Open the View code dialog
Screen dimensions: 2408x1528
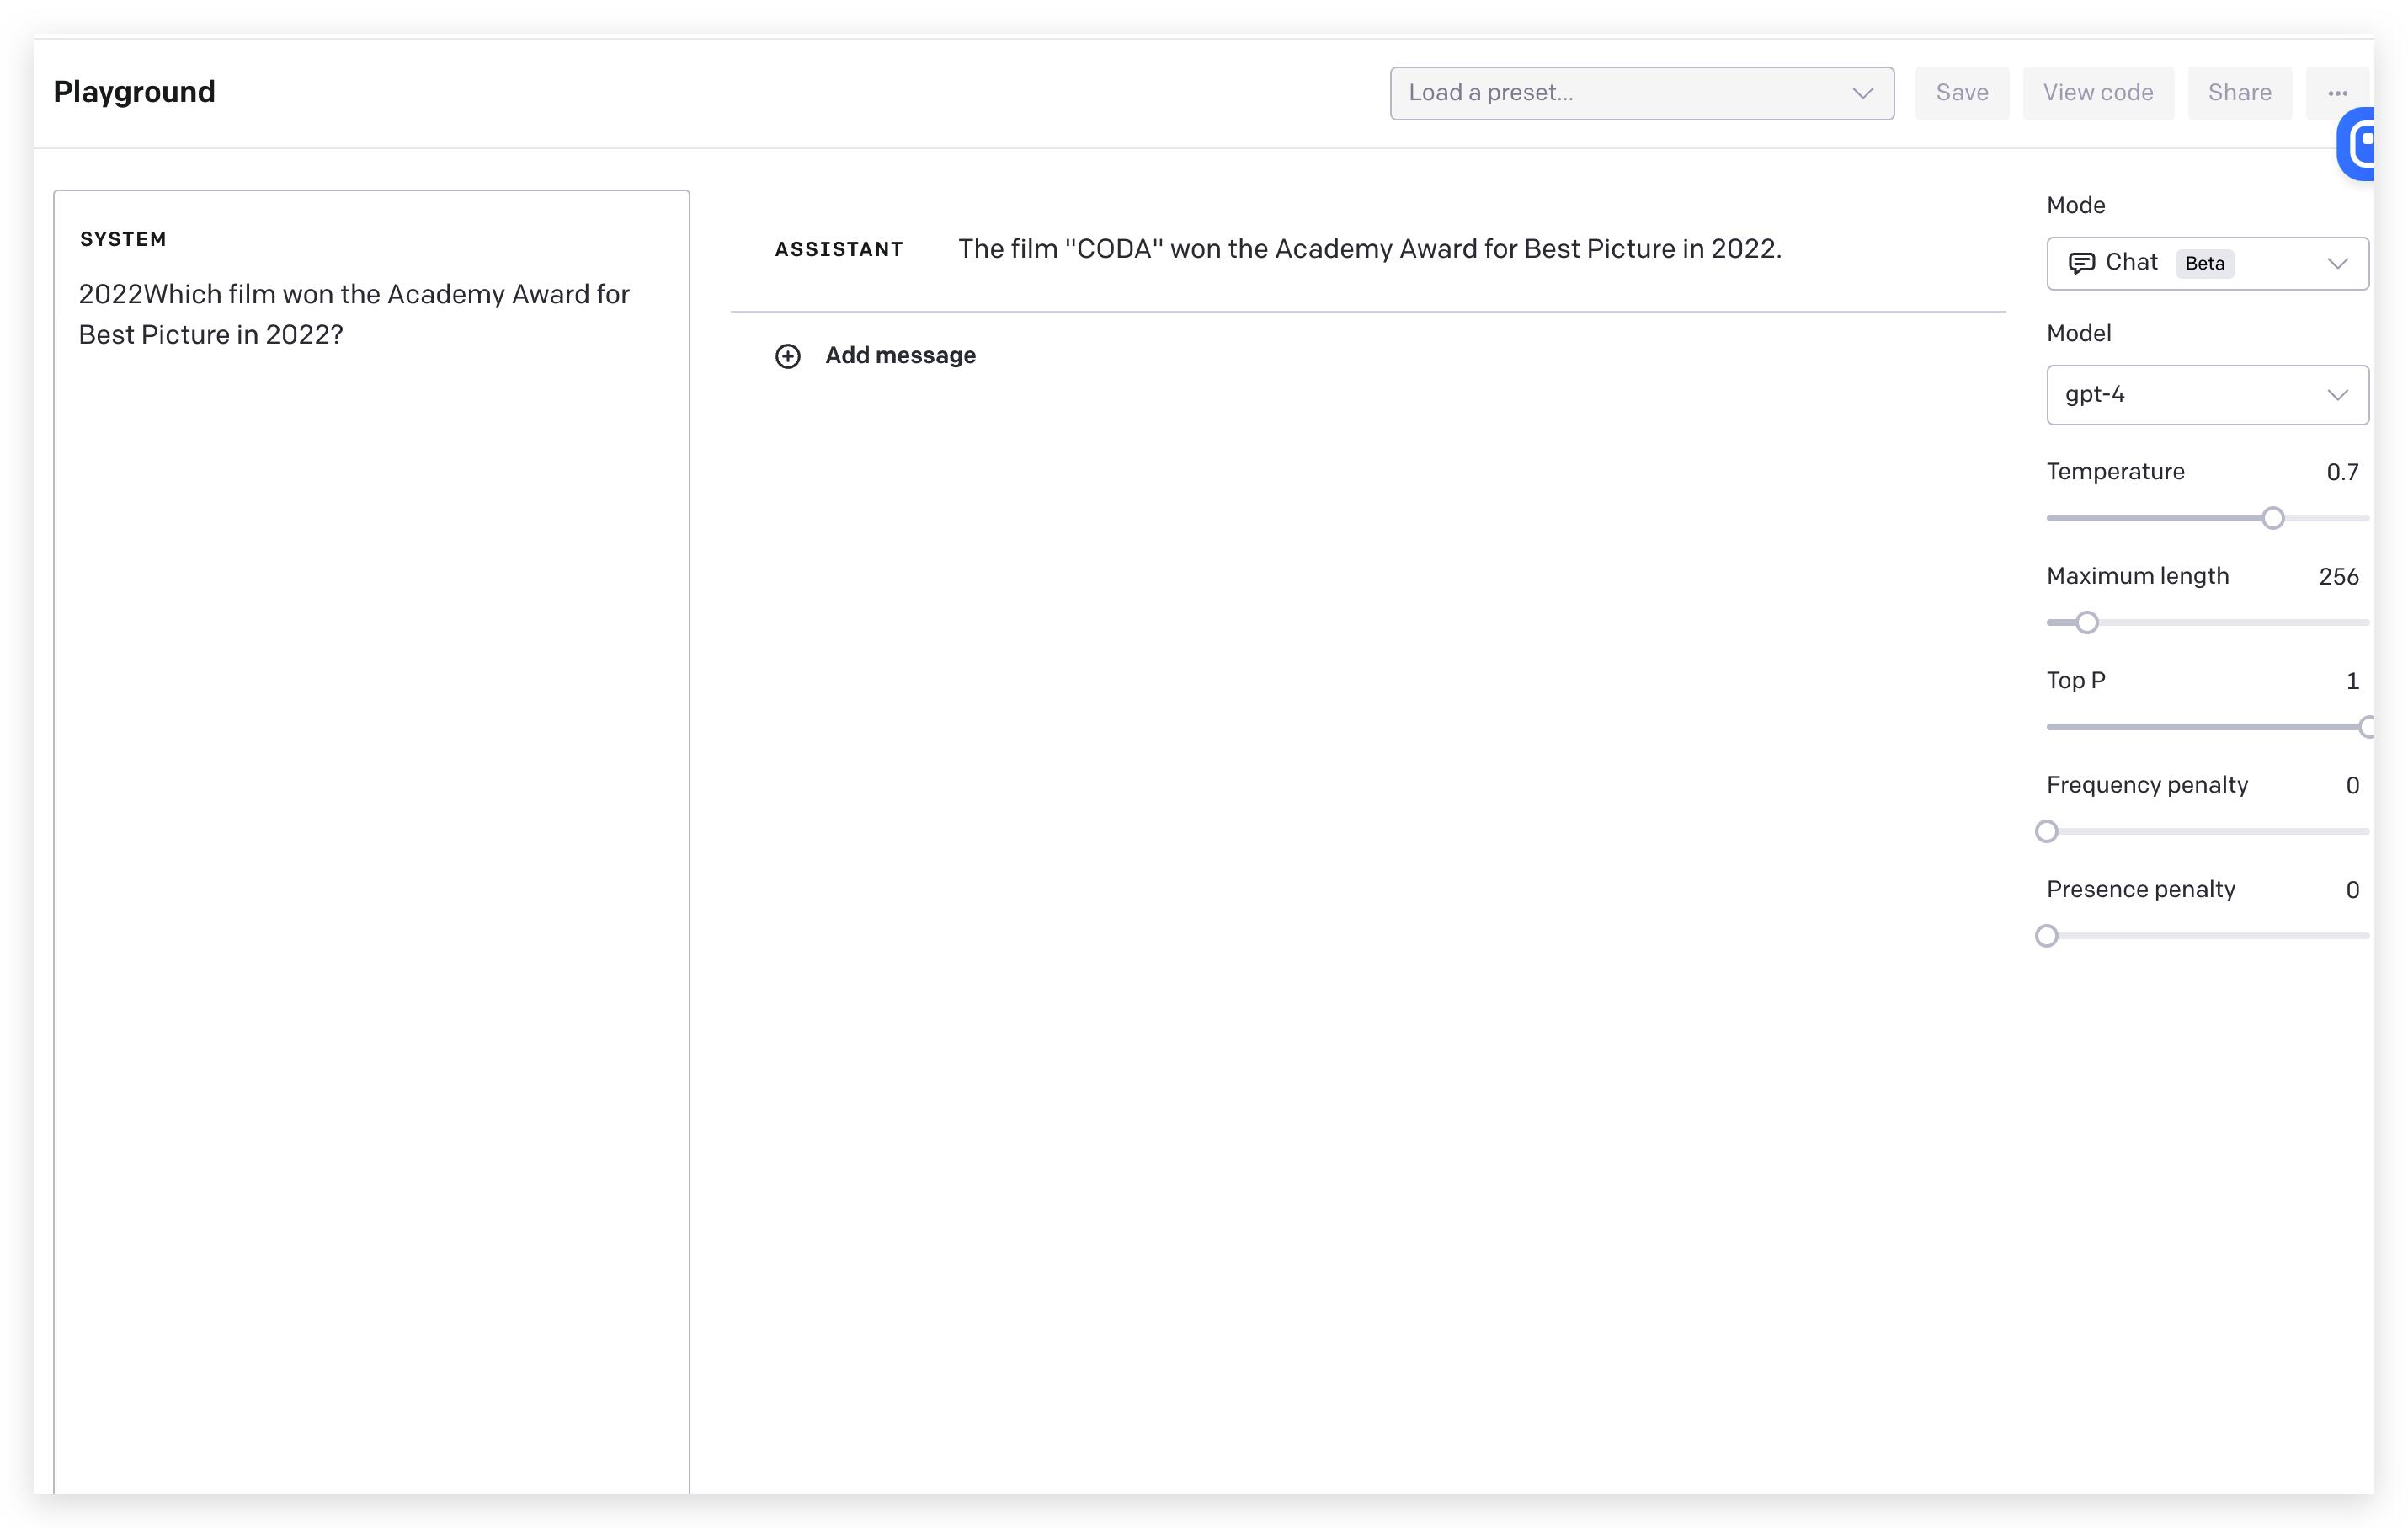click(x=2097, y=93)
